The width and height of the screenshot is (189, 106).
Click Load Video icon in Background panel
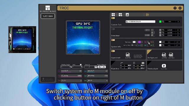point(171,55)
